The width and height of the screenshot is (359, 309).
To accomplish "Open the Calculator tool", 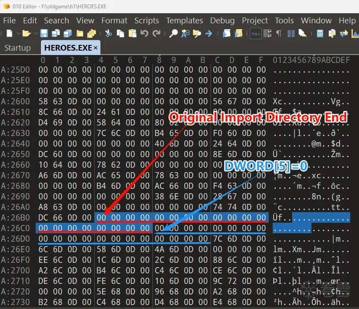I will (320, 33).
